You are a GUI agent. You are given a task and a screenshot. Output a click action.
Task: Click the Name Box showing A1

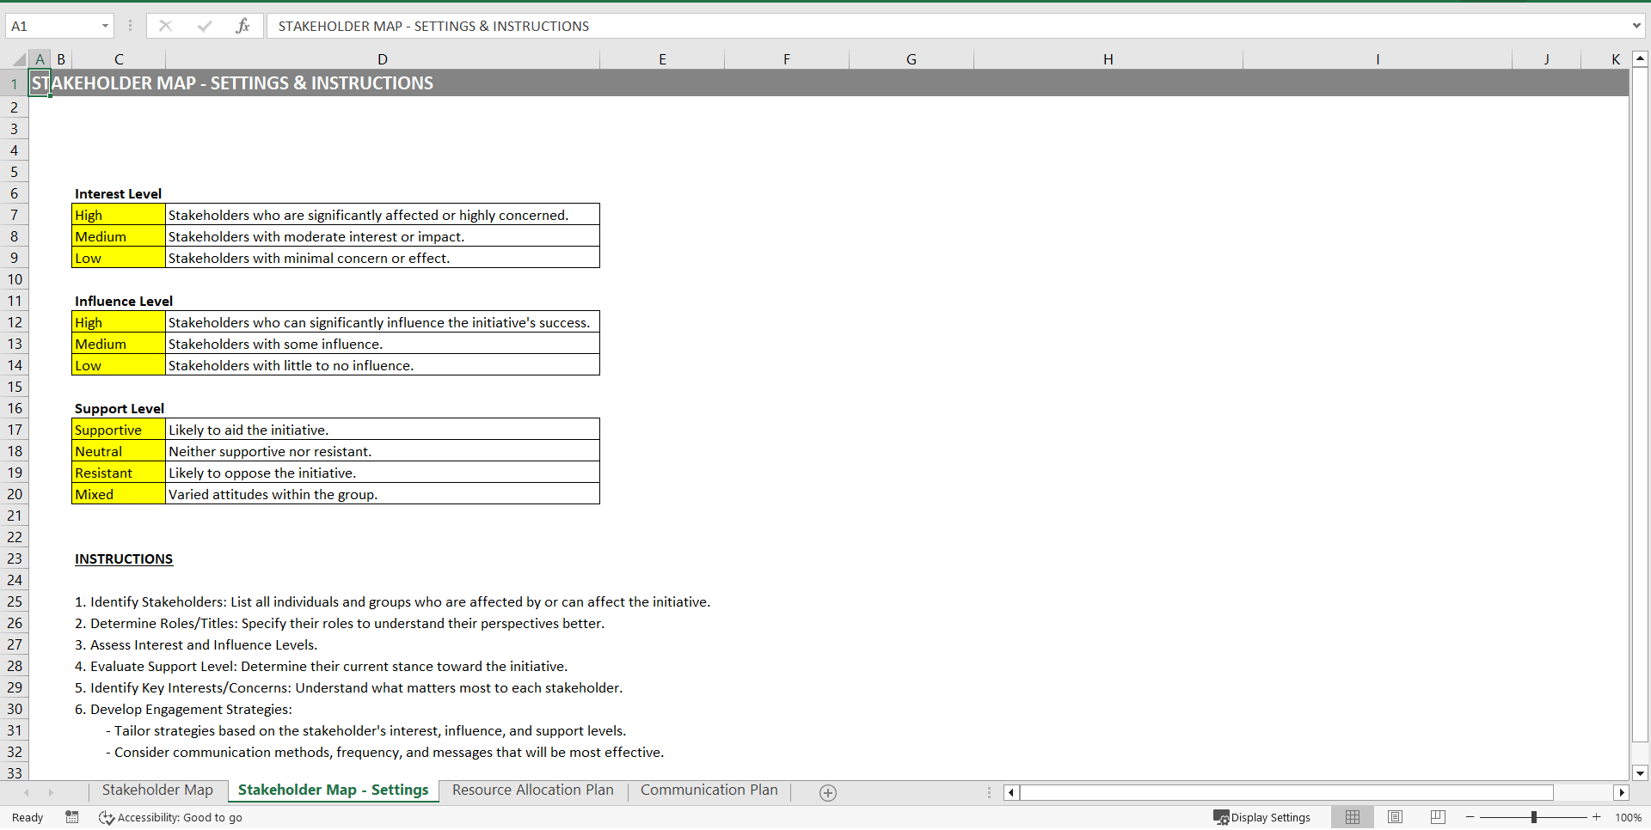point(53,26)
